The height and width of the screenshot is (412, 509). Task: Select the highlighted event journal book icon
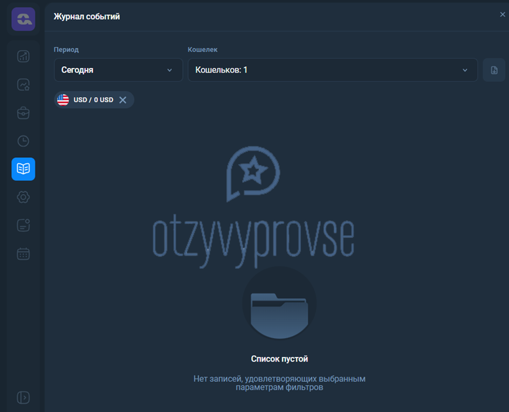pyautogui.click(x=24, y=169)
